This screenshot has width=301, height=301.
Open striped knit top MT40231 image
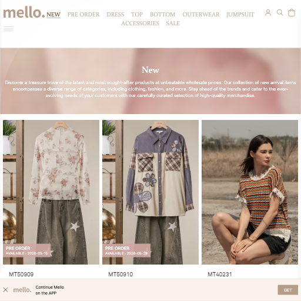[x=250, y=192]
